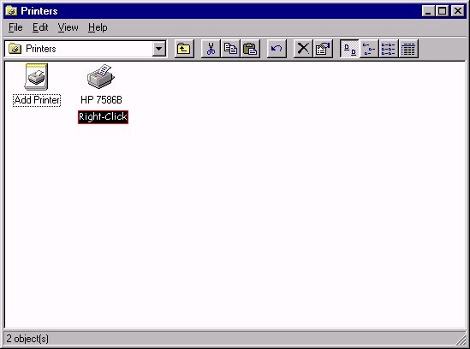Select the Add Printer icon
This screenshot has width=470, height=349.
36,77
